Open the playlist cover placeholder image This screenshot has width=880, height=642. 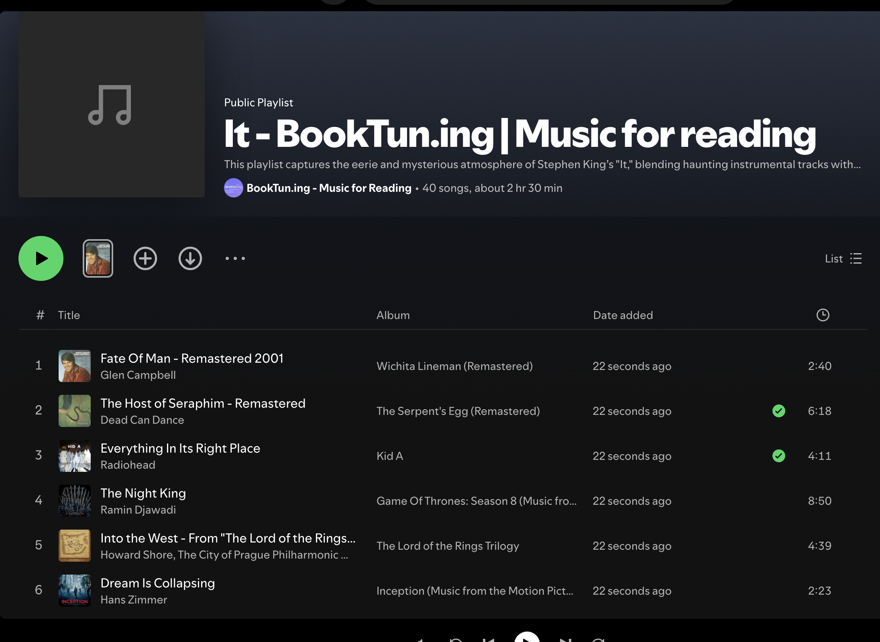click(x=112, y=104)
